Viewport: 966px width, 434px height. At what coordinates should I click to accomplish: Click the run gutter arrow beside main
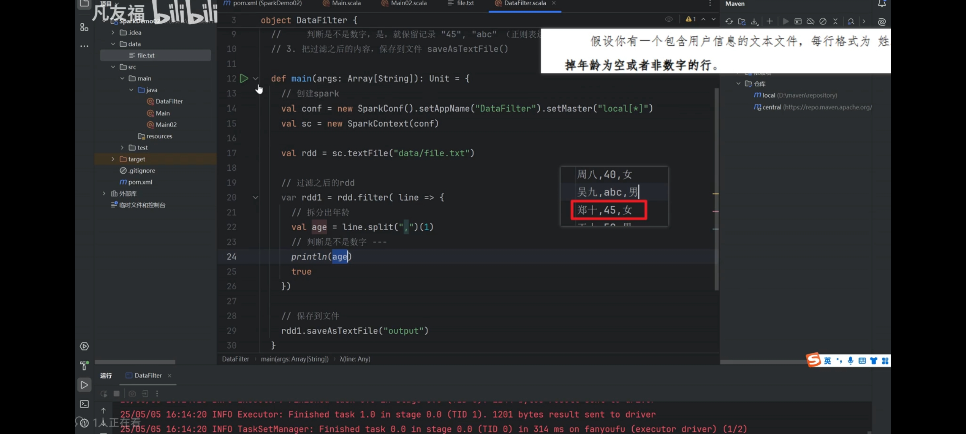(x=244, y=78)
